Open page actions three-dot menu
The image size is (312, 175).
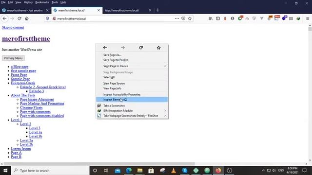[x=176, y=18]
